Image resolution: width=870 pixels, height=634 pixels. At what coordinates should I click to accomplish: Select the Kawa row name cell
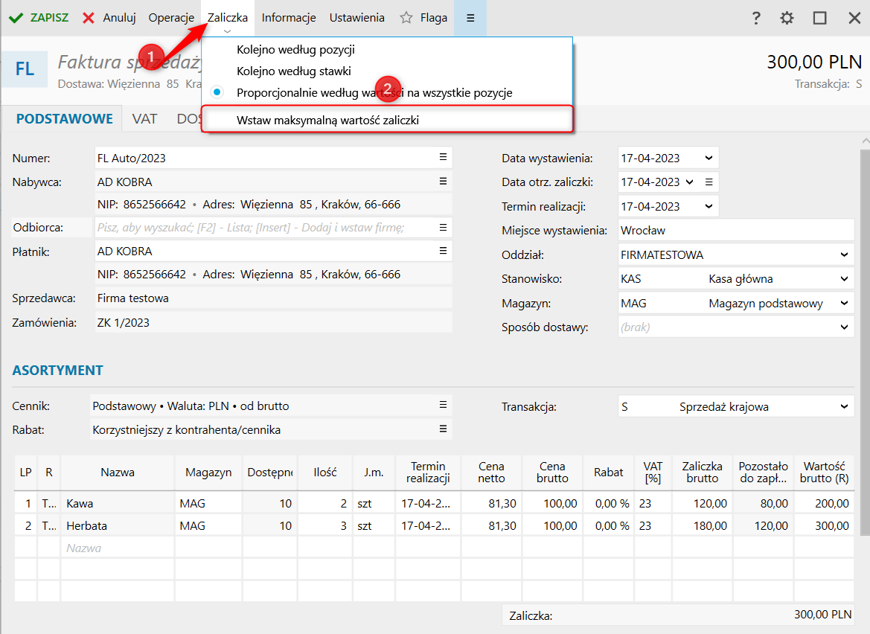(118, 504)
